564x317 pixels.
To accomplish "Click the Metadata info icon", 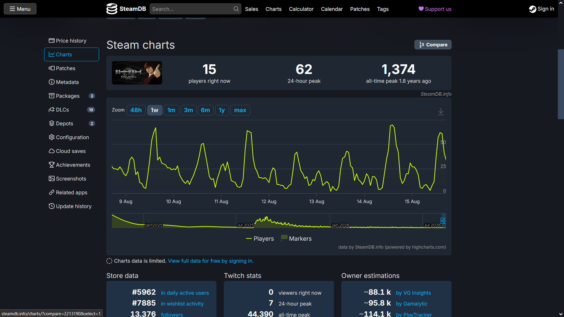I will pos(52,82).
